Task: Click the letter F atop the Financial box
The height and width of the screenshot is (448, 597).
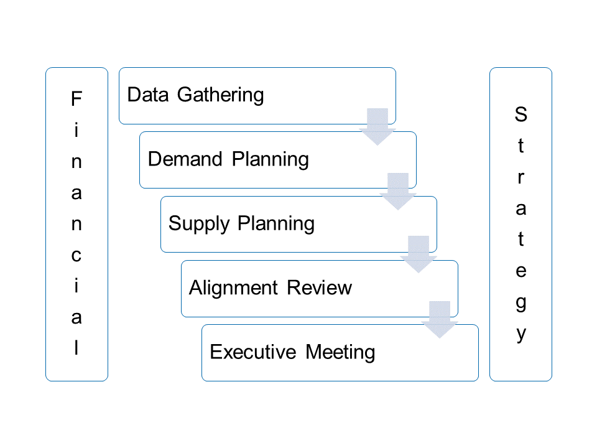Action: click(76, 99)
